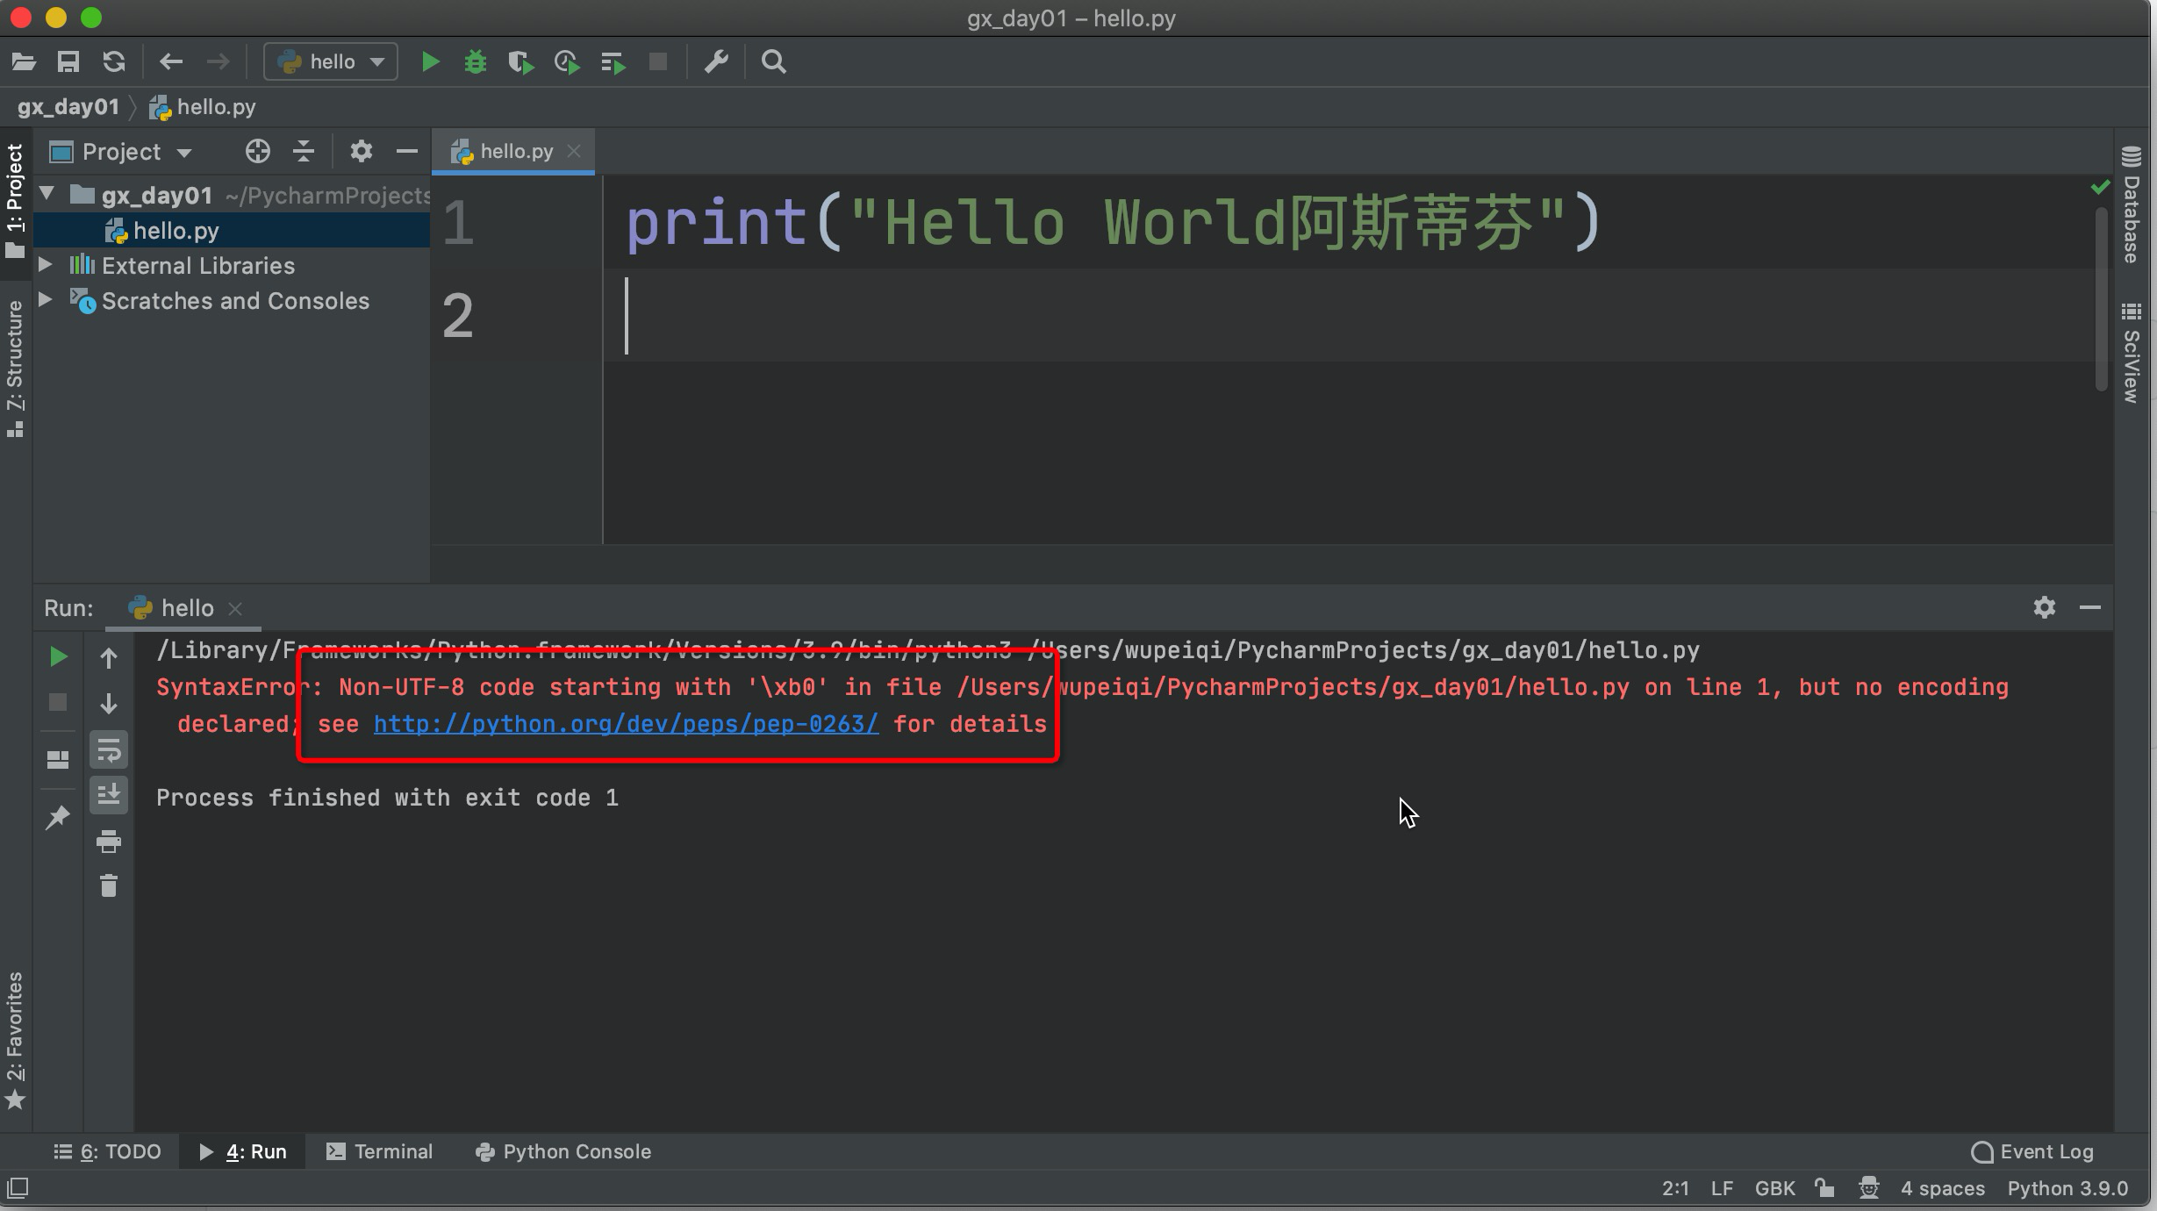This screenshot has width=2157, height=1211.
Task: Open the pep-0263 hyperlink in console
Action: pyautogui.click(x=626, y=724)
